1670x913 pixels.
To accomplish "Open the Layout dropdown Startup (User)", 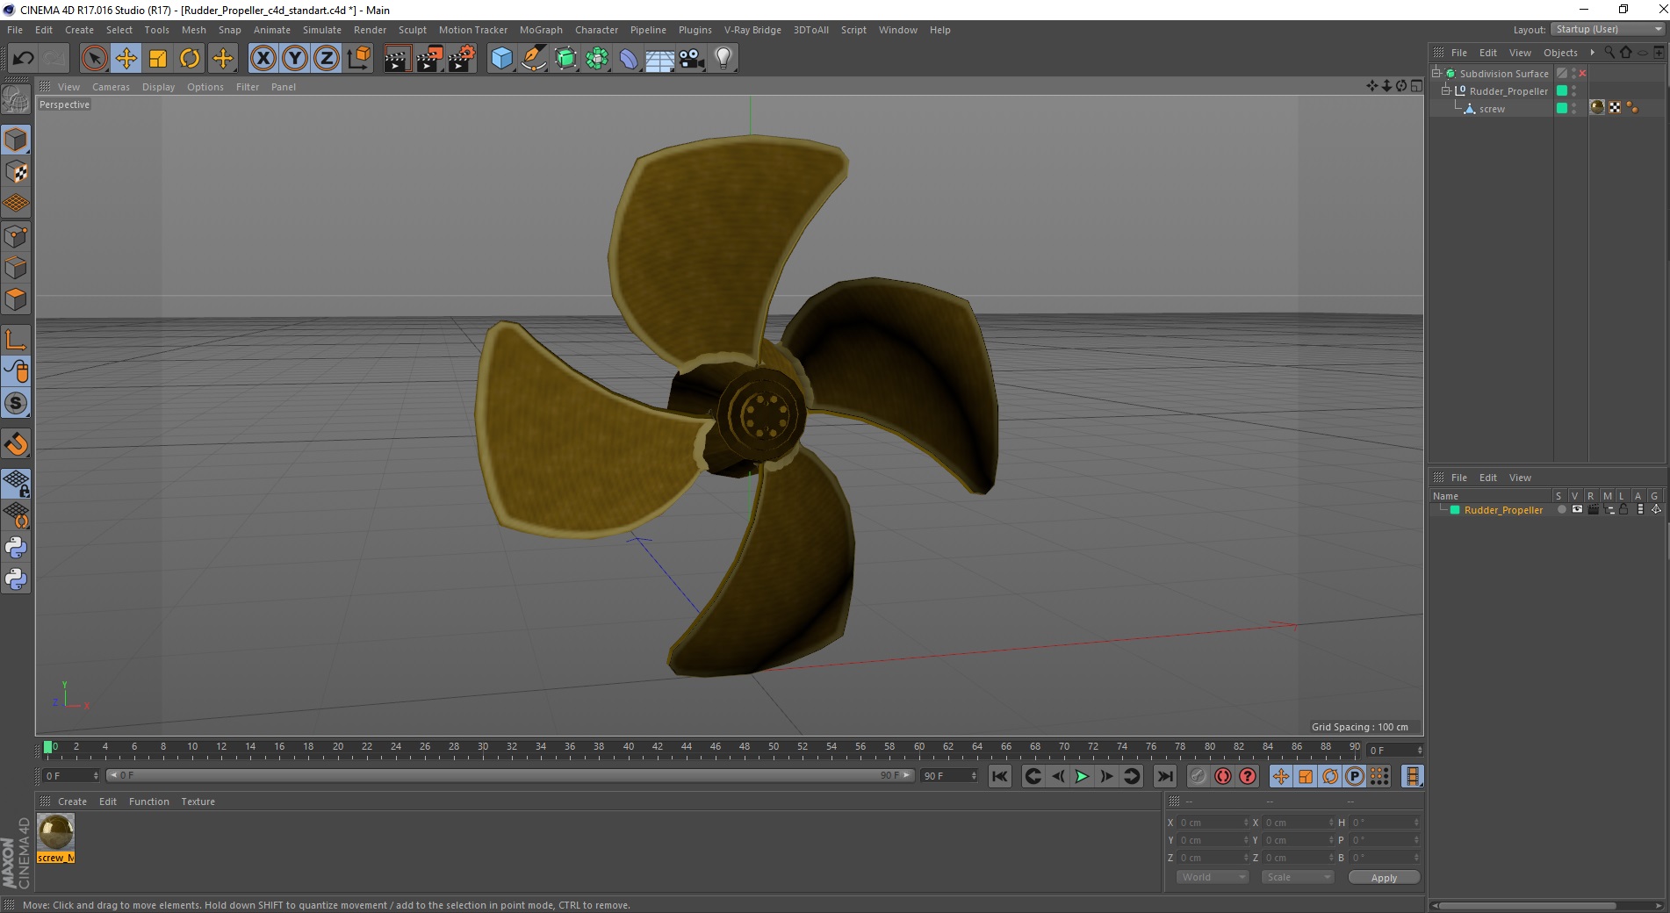I will tap(1608, 29).
